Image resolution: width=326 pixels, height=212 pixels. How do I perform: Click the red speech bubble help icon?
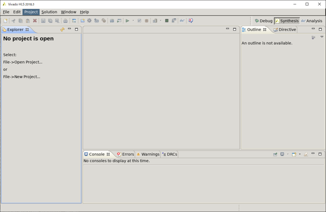coord(191,21)
